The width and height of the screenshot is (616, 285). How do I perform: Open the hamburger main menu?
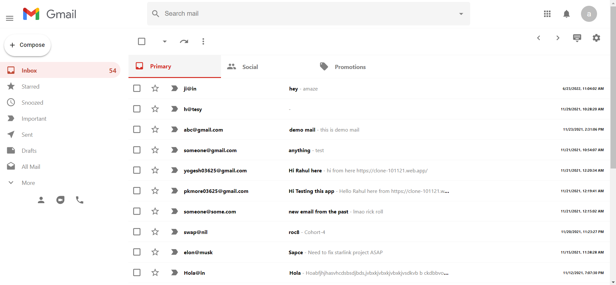click(x=10, y=18)
